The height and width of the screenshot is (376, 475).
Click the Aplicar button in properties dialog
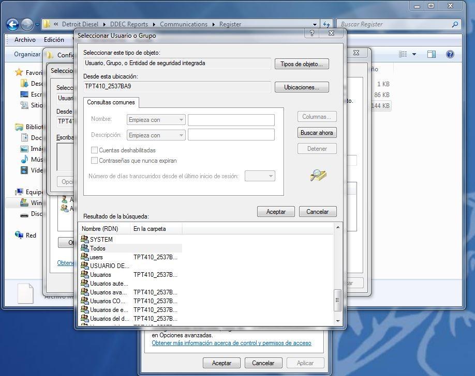(305, 363)
